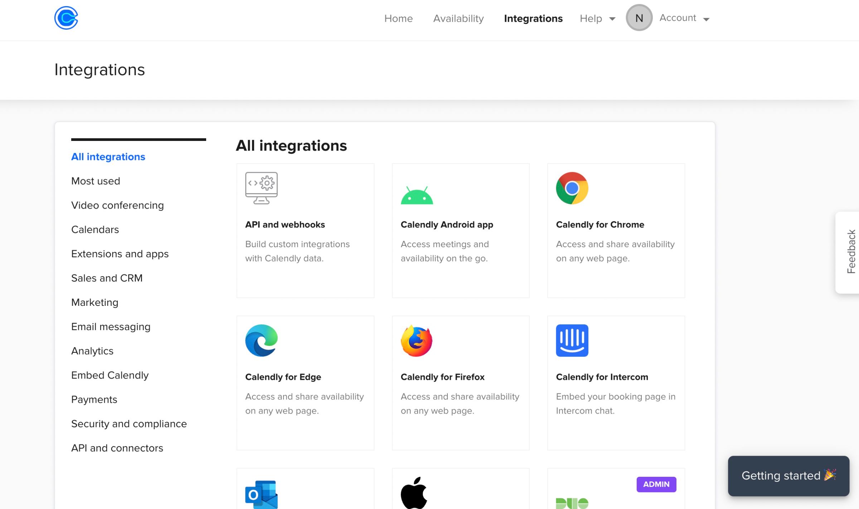
Task: Filter by Embed Calendly
Action: click(x=110, y=375)
